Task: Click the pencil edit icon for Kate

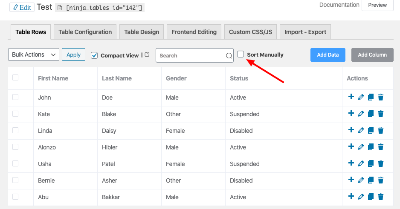Action: point(361,114)
